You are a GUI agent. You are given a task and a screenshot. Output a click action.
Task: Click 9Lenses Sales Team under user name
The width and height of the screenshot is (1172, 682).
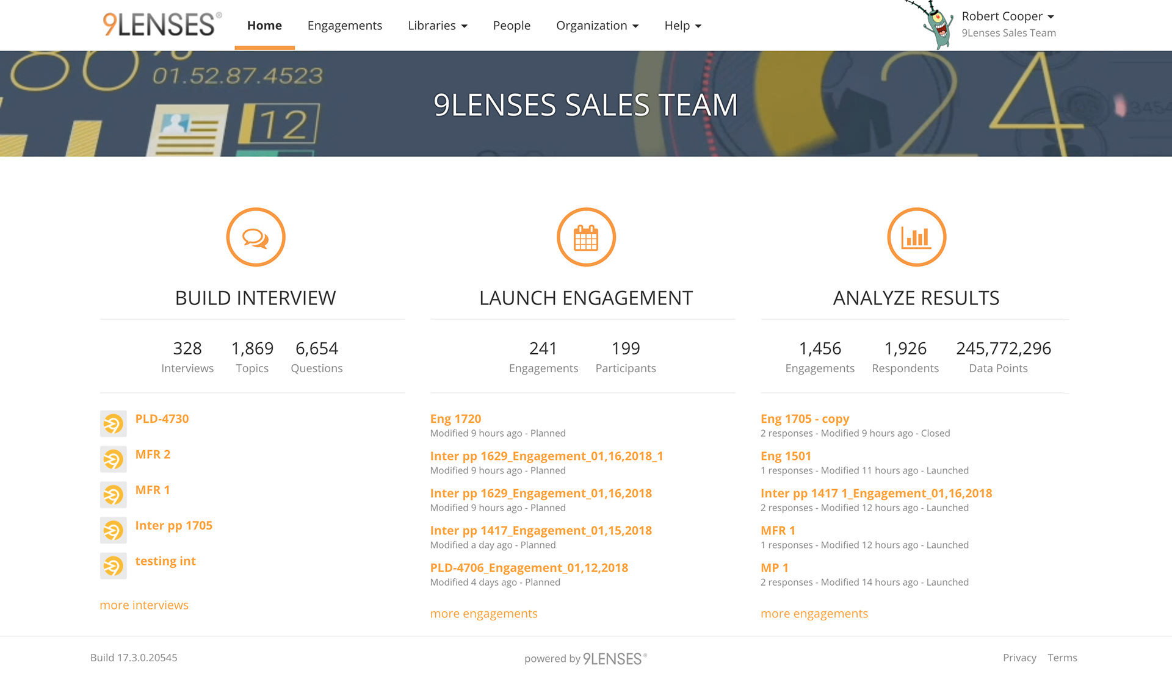click(1008, 33)
